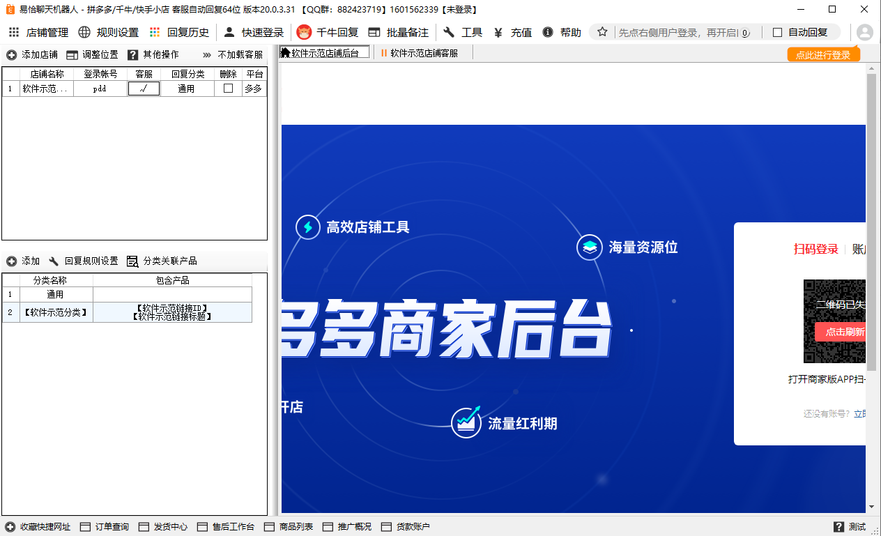Image resolution: width=881 pixels, height=536 pixels.
Task: Switch to 软件示范店铺后台 tab
Action: (x=325, y=53)
